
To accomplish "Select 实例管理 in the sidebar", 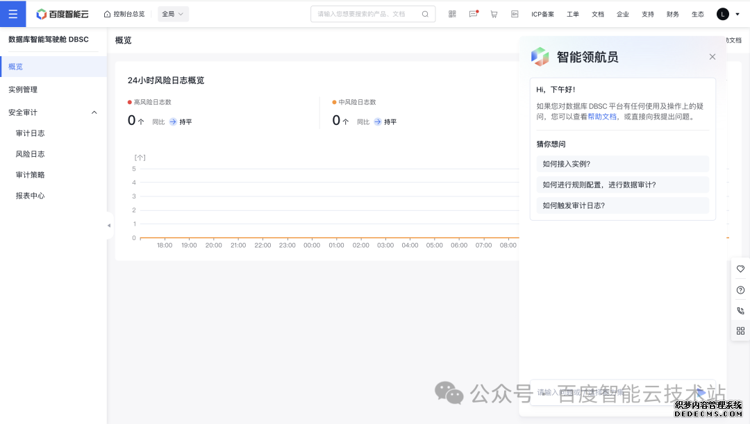I will (23, 90).
